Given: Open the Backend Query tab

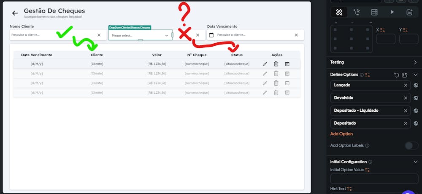Looking at the screenshot, I should (374, 12).
